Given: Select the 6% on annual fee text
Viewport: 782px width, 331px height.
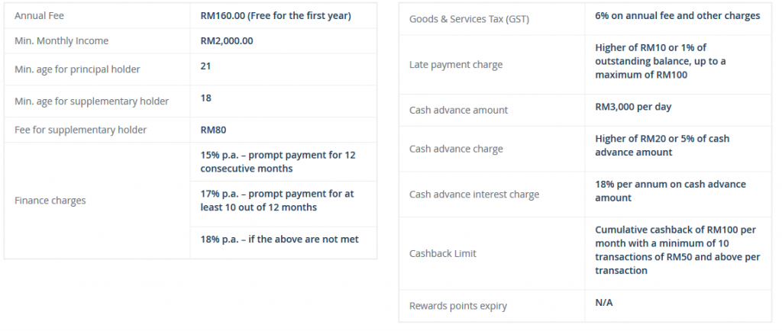Looking at the screenshot, I should pyautogui.click(x=677, y=16).
